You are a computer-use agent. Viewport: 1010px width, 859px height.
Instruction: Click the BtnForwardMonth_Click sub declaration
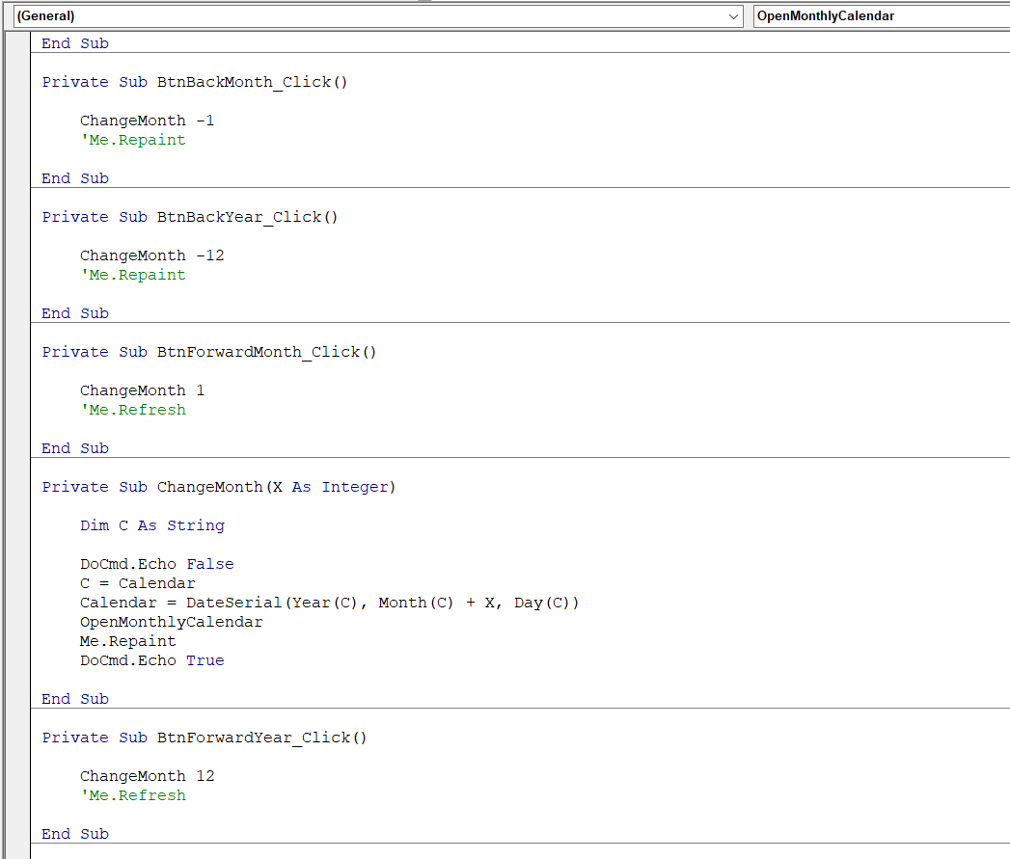click(208, 352)
